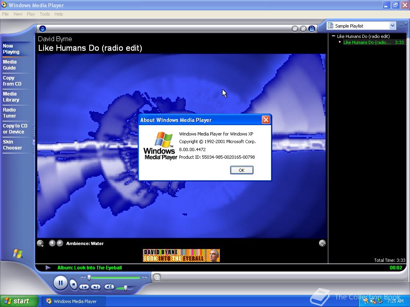Open the Media Library tab
The image size is (410, 307).
pos(11,97)
